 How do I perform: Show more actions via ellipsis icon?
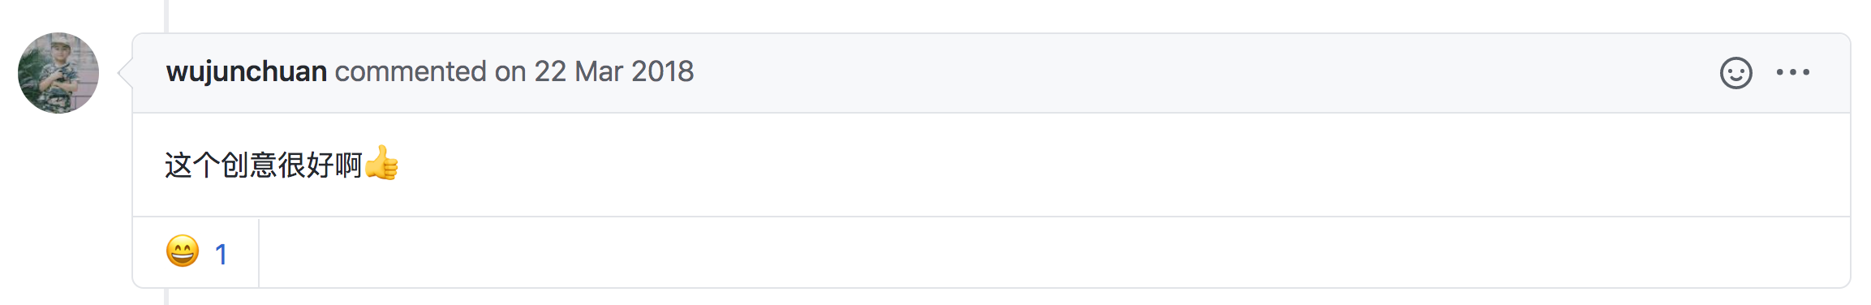[x=1793, y=72]
